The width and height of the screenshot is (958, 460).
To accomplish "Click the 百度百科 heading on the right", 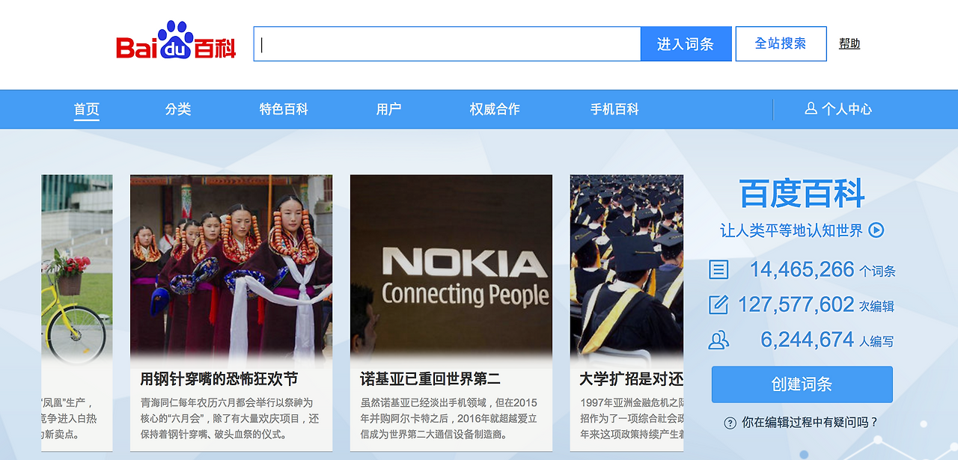I will click(802, 194).
